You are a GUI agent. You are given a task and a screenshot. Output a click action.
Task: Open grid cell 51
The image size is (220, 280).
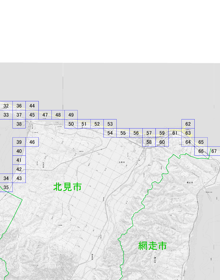[x=84, y=124]
